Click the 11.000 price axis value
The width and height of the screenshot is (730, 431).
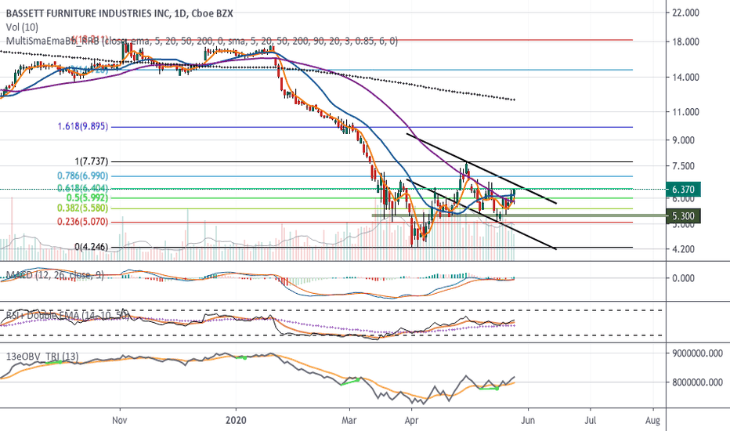pos(685,112)
